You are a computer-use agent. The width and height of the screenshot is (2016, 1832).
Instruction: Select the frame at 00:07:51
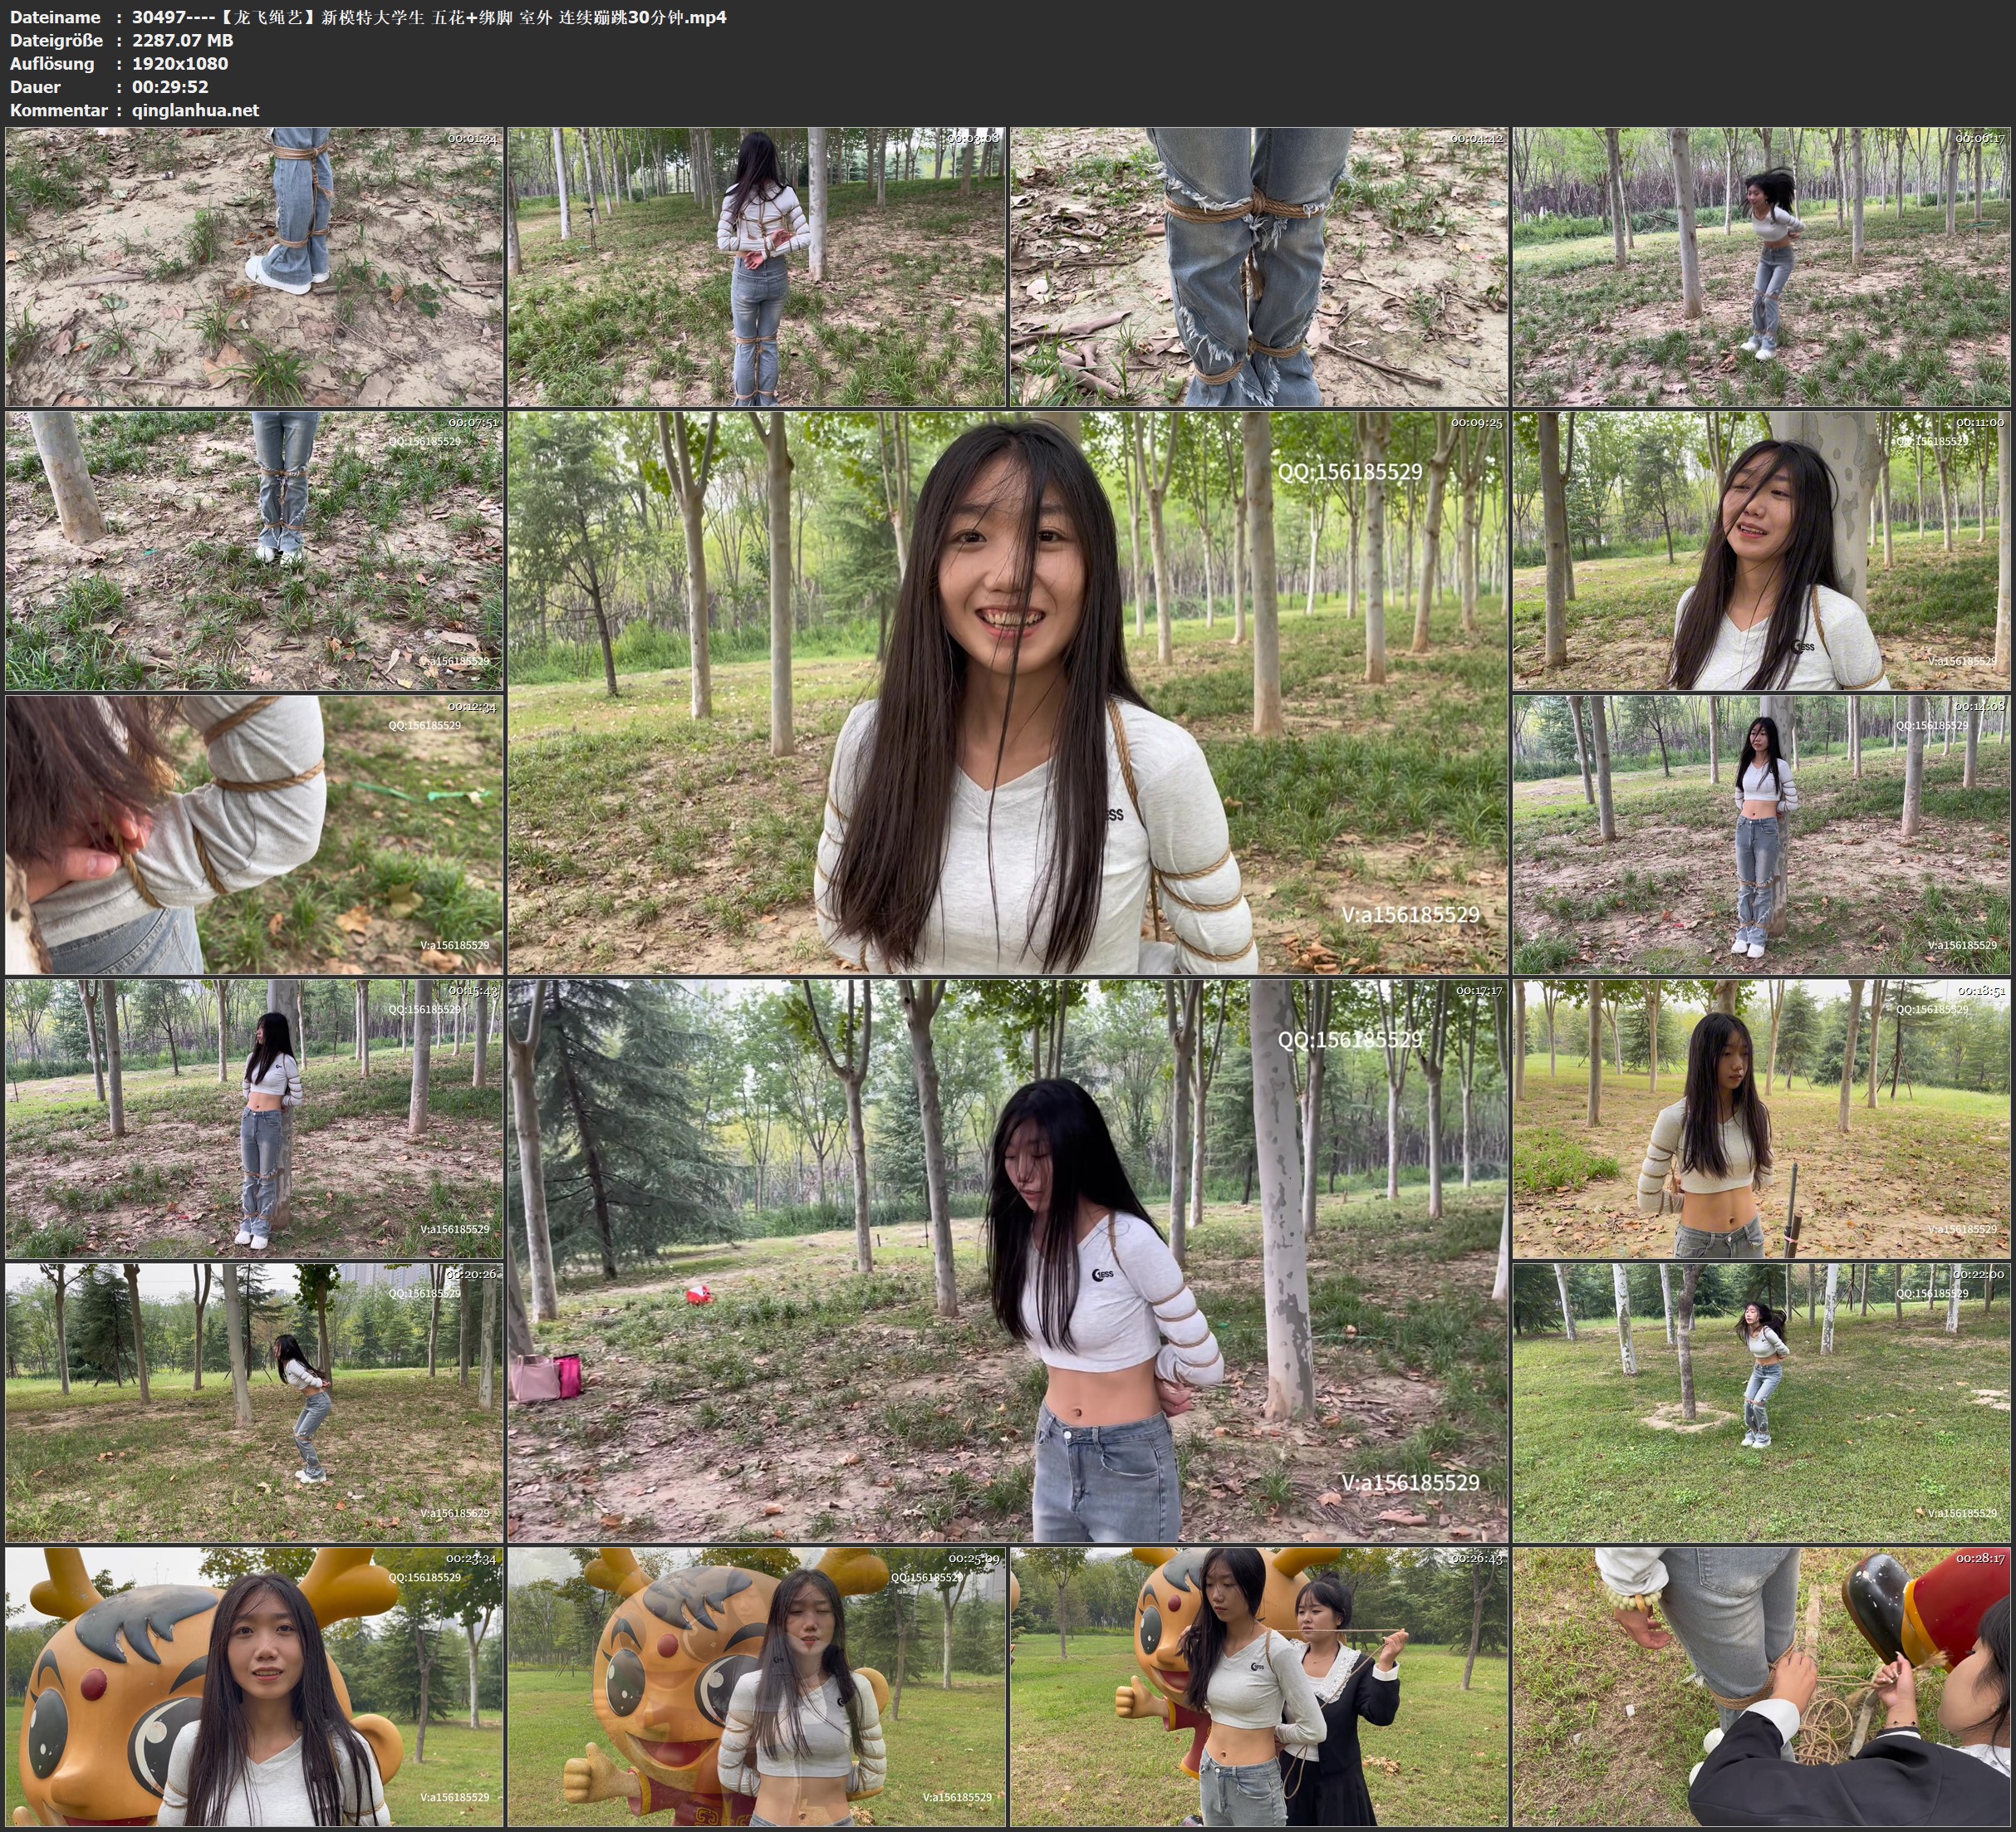pyautogui.click(x=254, y=551)
